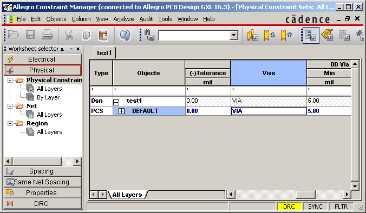Click the Same Net Spacing icon

pos(10,182)
